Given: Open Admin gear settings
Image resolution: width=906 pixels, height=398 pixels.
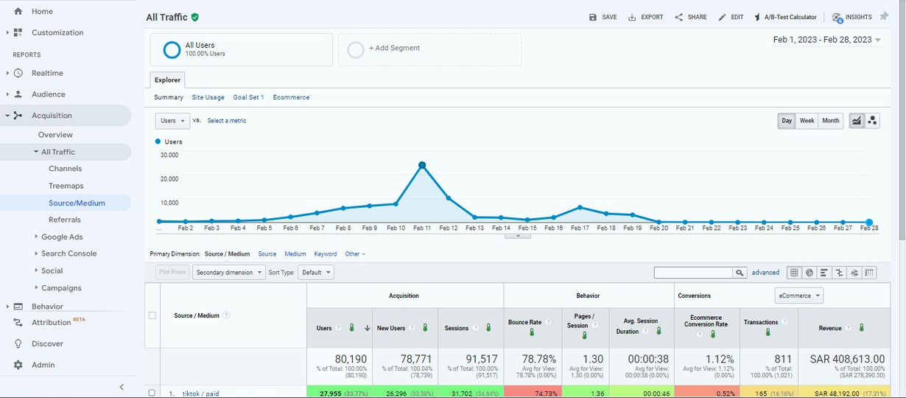Looking at the screenshot, I should 18,365.
